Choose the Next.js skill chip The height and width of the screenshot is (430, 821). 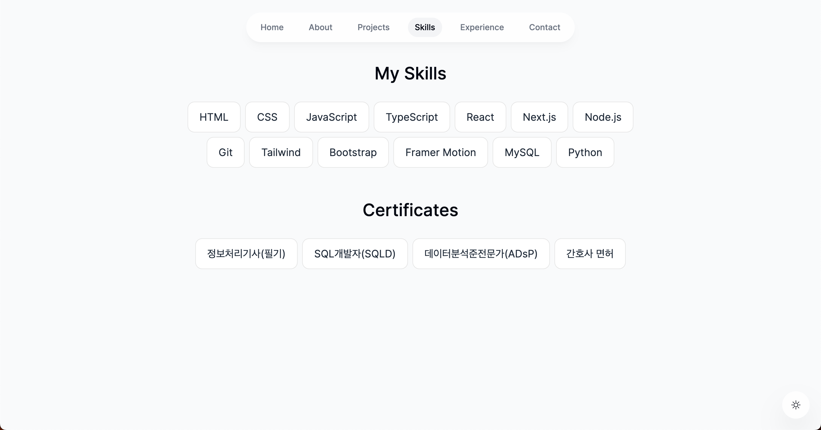coord(539,117)
